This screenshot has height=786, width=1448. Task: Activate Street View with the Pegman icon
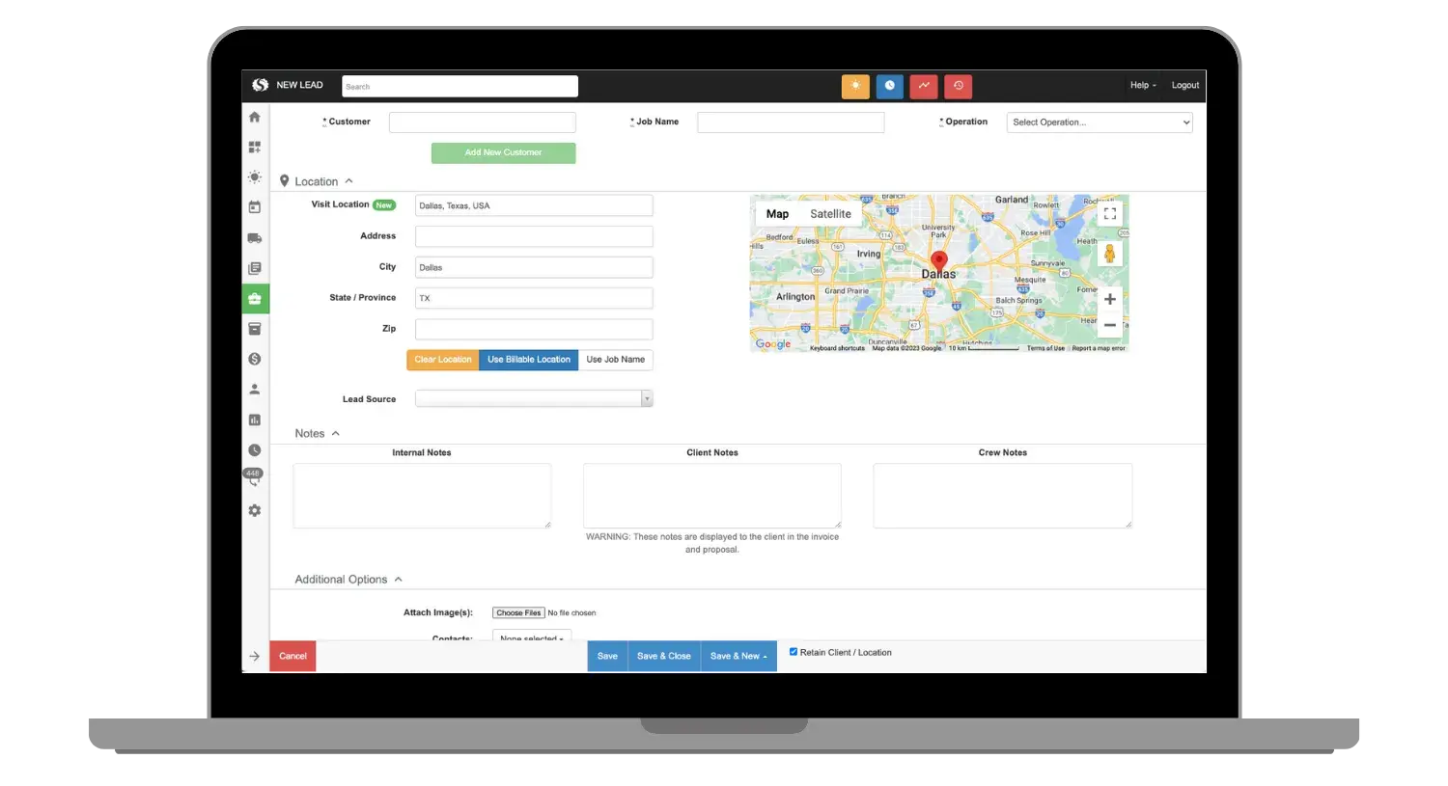pos(1111,253)
